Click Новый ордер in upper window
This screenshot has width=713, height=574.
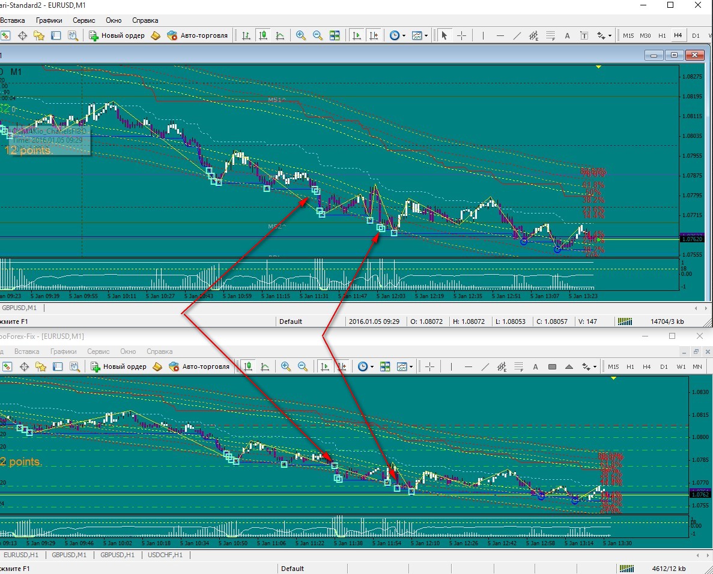117,35
